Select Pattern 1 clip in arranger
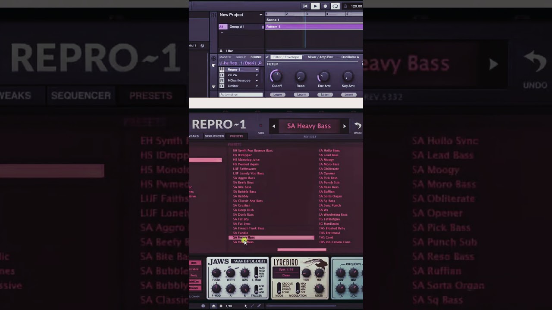 coord(314,27)
